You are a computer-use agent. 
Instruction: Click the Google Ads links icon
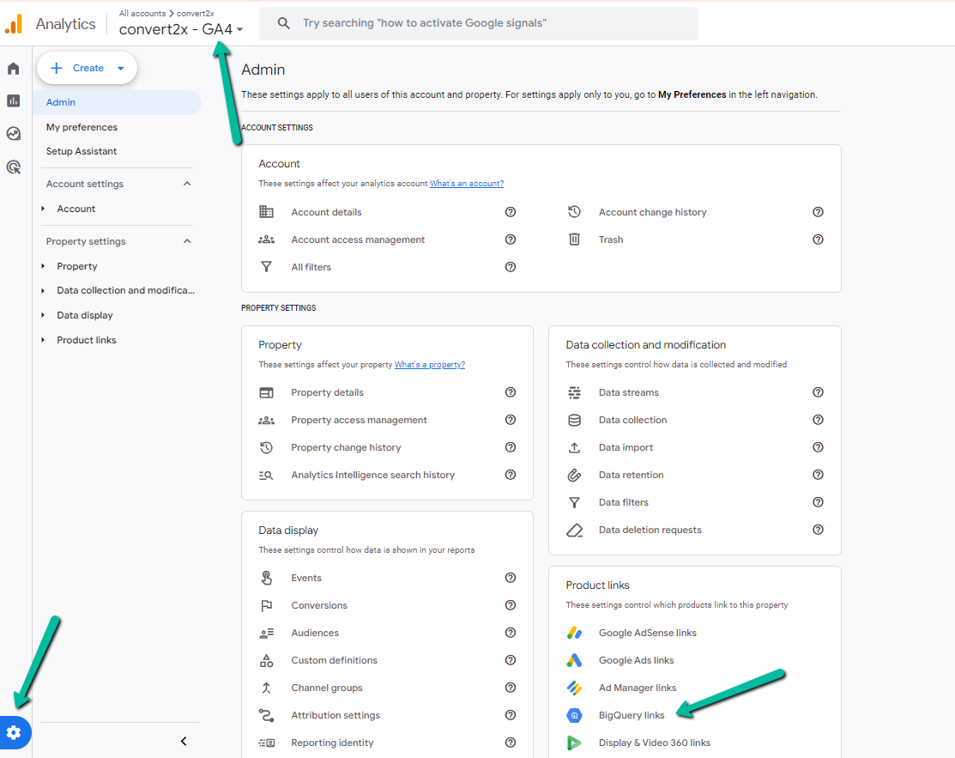click(x=574, y=660)
